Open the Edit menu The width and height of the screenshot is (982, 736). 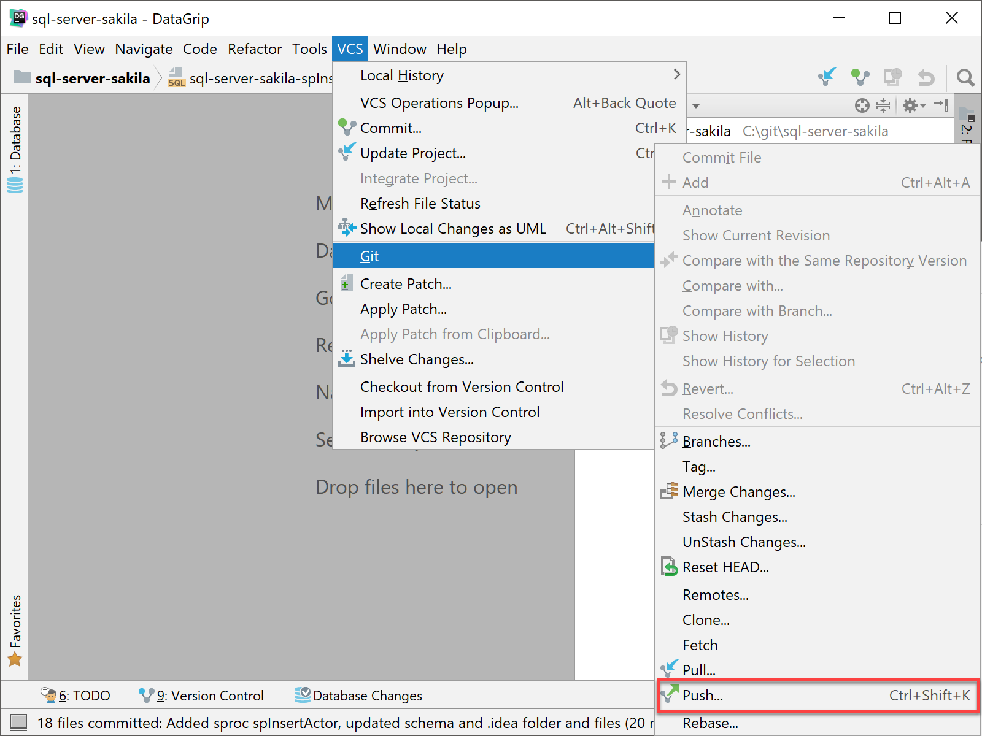[51, 49]
